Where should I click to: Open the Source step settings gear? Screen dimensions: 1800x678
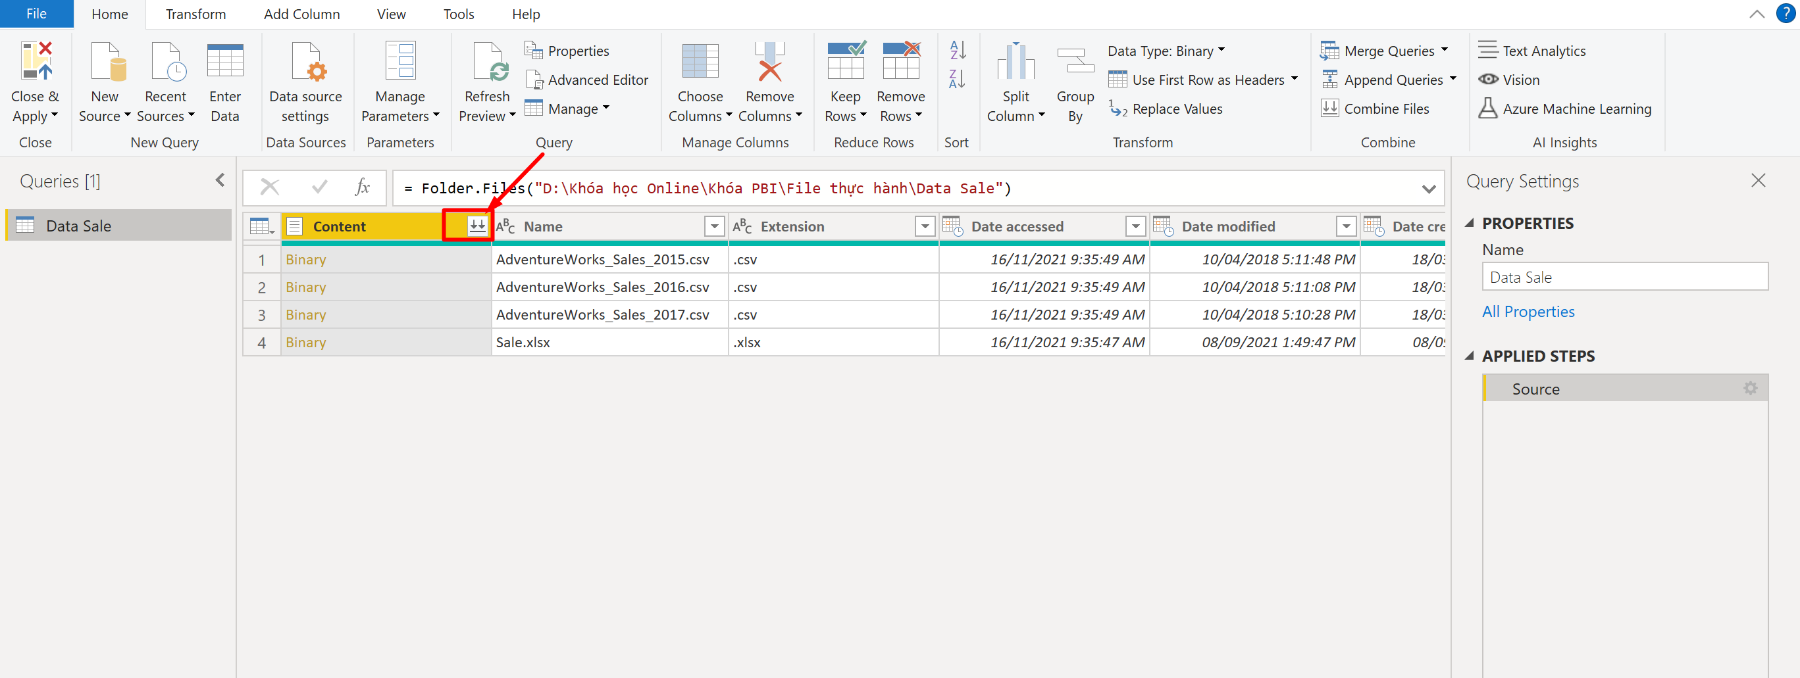[1750, 388]
